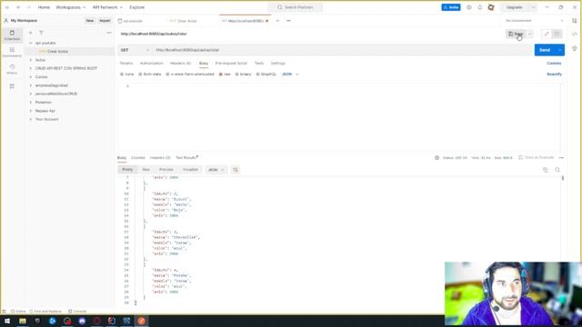Open File Explorer from the taskbar
The image size is (582, 327).
pyautogui.click(x=23, y=321)
